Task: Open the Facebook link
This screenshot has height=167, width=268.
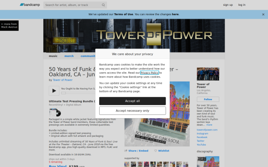Action: click(x=202, y=137)
